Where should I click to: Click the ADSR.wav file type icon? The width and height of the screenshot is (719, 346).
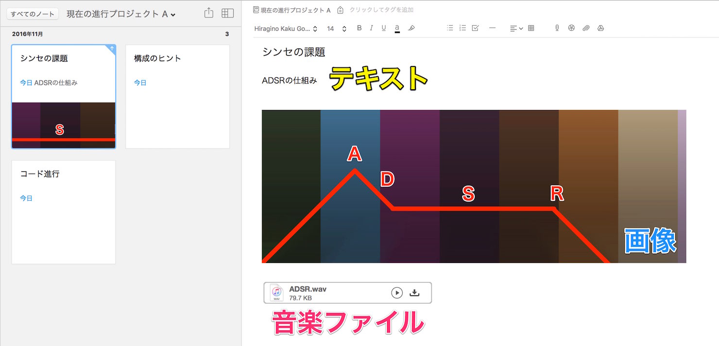[x=276, y=293]
